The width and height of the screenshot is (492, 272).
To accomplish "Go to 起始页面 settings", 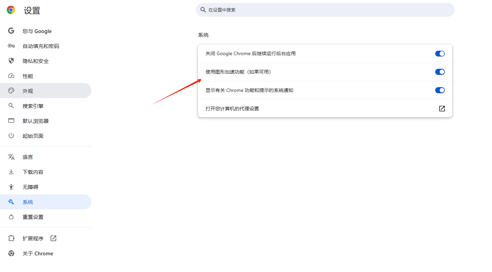I will pyautogui.click(x=46, y=136).
